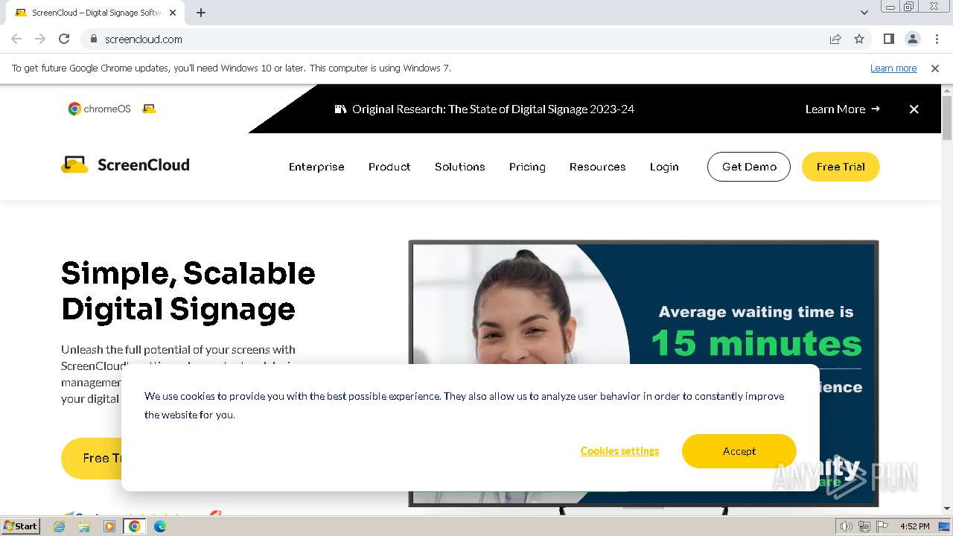Viewport: 953px width, 536px height.
Task: Dismiss the Chrome update infobar
Action: point(935,68)
